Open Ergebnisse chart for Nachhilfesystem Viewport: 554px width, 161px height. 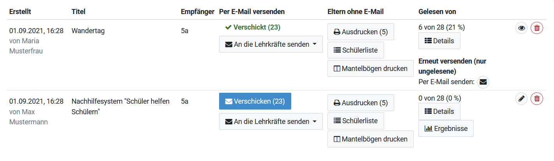pyautogui.click(x=446, y=129)
